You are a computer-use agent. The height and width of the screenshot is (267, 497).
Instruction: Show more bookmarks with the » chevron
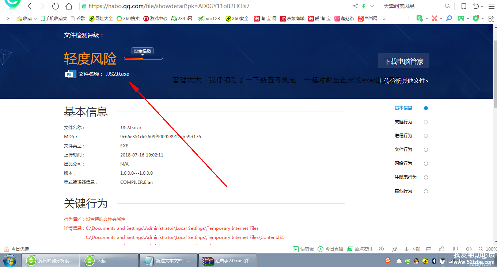point(384,18)
